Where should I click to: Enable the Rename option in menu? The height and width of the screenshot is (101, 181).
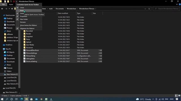(x=29, y=22)
